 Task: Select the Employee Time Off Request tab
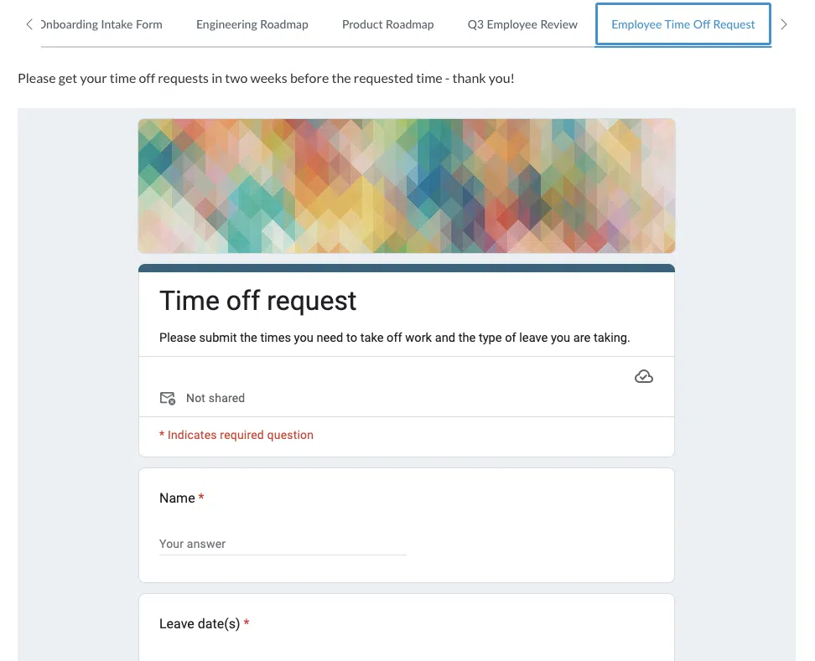click(x=683, y=24)
